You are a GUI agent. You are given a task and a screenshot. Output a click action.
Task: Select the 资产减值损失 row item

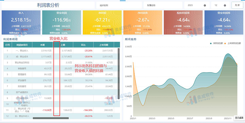(x=22, y=92)
